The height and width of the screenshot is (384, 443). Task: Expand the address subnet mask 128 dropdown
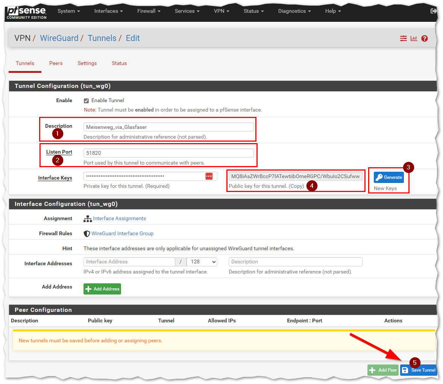pyautogui.click(x=202, y=262)
